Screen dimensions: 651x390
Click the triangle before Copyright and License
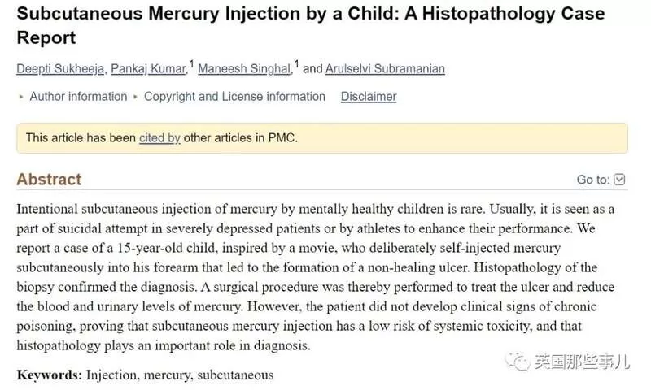[135, 97]
